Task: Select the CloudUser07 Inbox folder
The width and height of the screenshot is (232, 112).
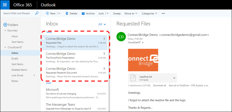Action: (x=20, y=53)
